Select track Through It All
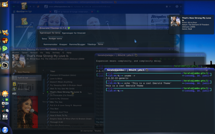The width and height of the screenshot is (215, 134). pos(56,122)
